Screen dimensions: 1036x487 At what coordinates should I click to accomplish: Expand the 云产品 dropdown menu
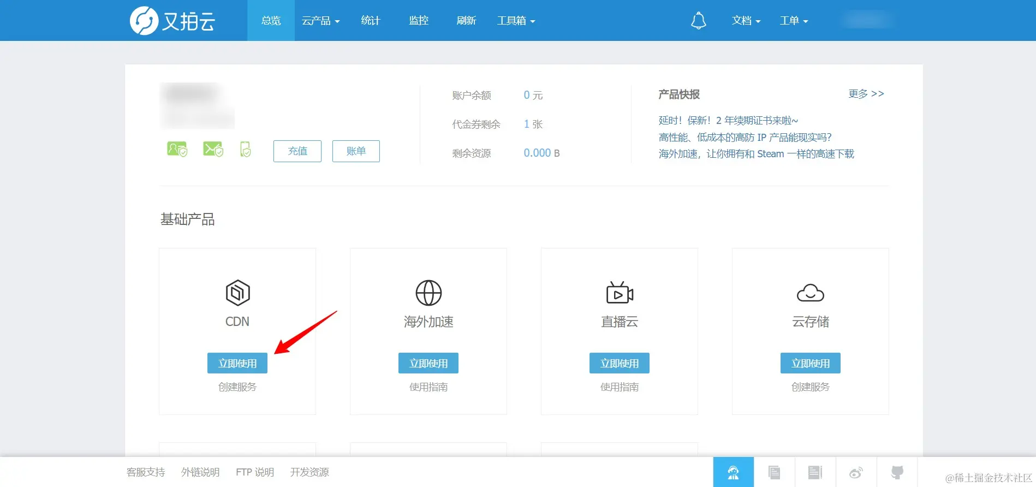[x=320, y=21]
